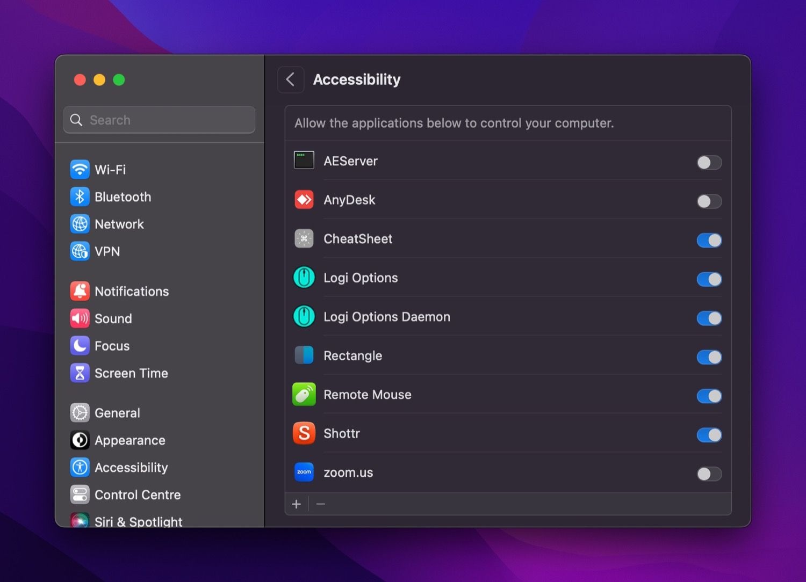Select the zoom.us label
The width and height of the screenshot is (806, 582).
348,472
